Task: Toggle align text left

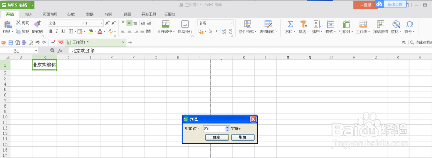Action: click(x=123, y=31)
